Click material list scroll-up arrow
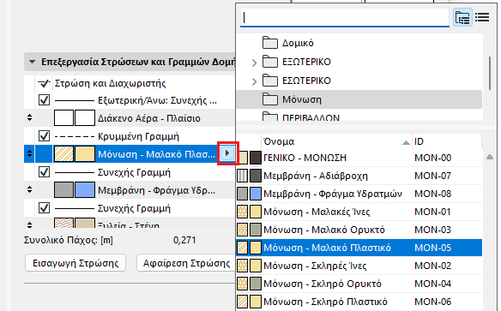The width and height of the screenshot is (501, 311). point(490,157)
